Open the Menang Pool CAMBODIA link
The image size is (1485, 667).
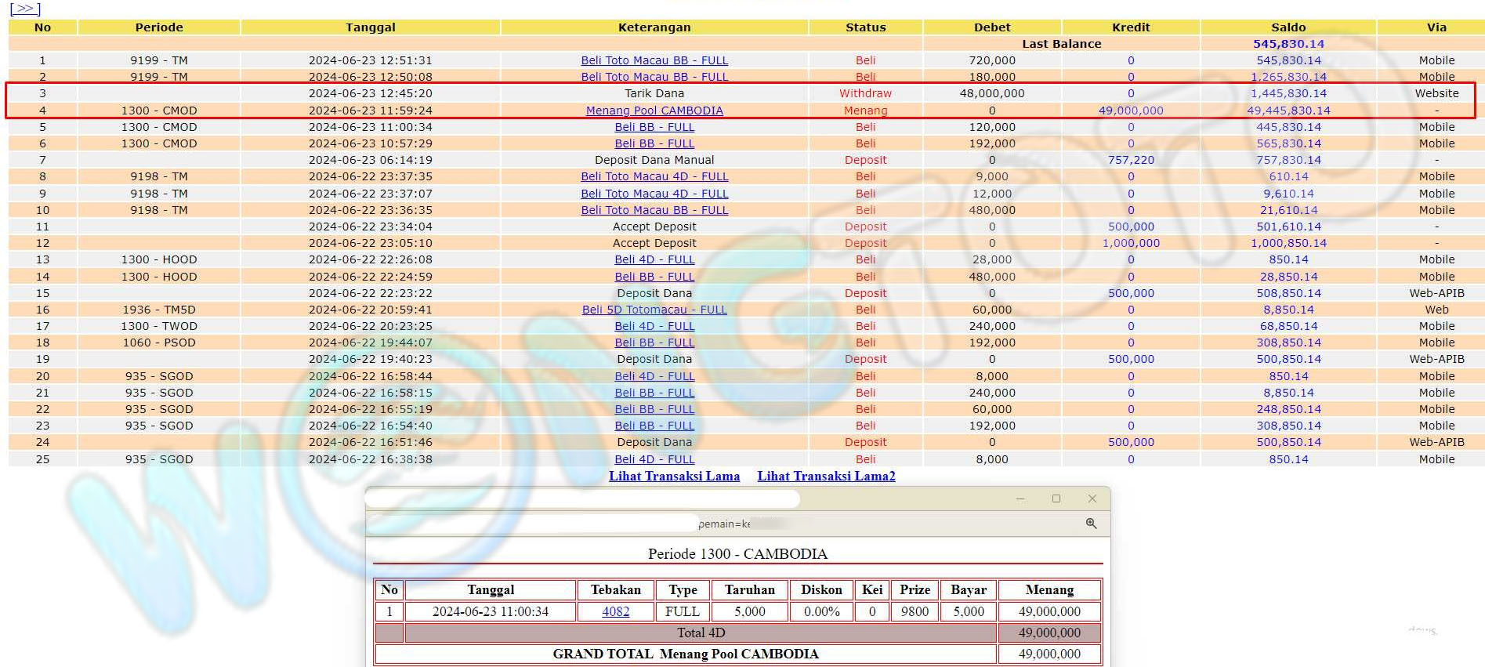[x=654, y=111]
